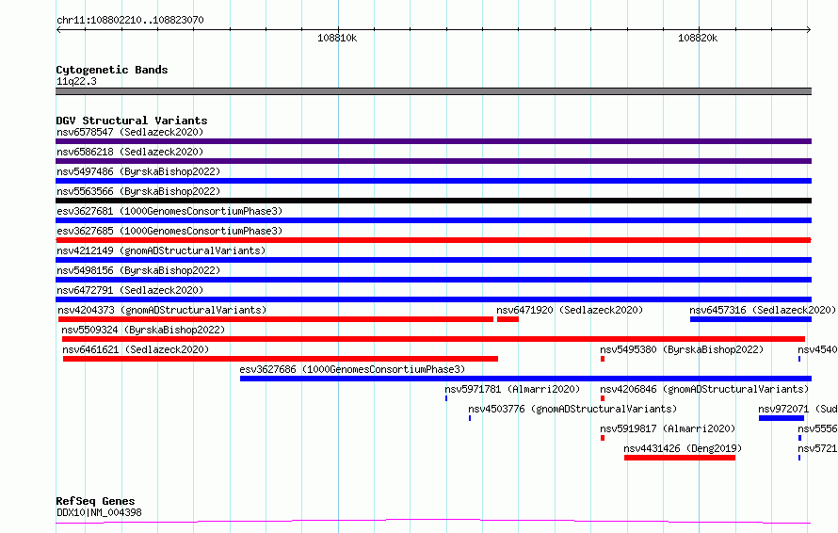Open nsv4431426 (Deng2019) label
Viewport: 838px width, 533px height.
683,448
